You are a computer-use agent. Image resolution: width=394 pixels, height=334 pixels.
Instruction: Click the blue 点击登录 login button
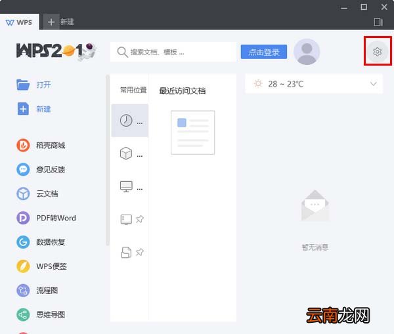click(264, 52)
